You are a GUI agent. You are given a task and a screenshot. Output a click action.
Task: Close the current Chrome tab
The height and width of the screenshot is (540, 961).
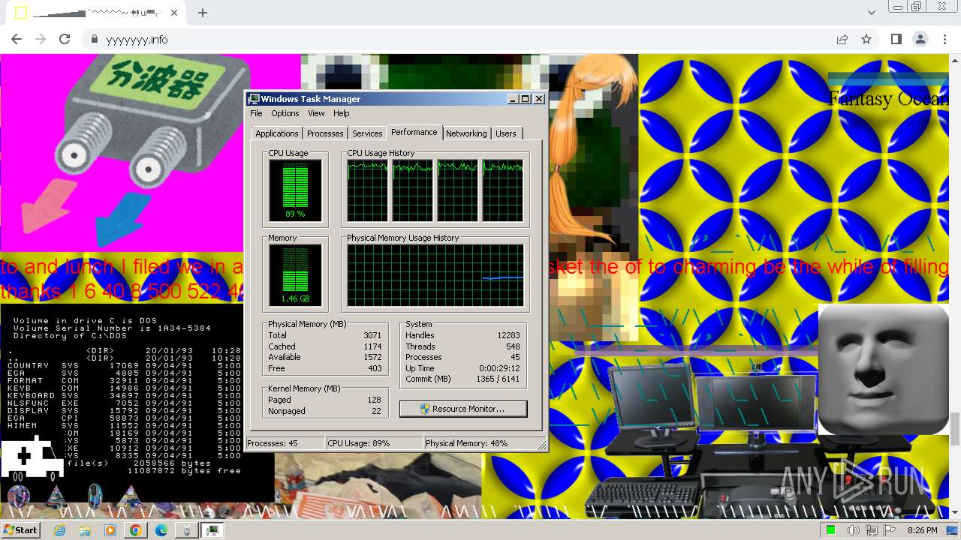[174, 13]
